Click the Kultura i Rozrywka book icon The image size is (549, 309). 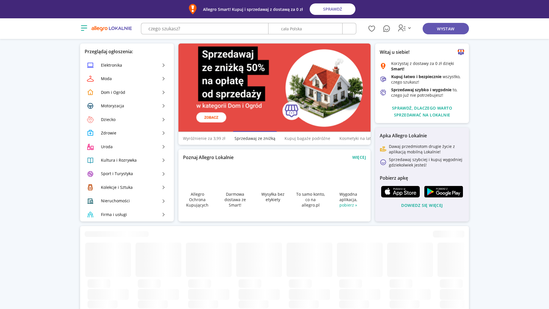point(90,160)
